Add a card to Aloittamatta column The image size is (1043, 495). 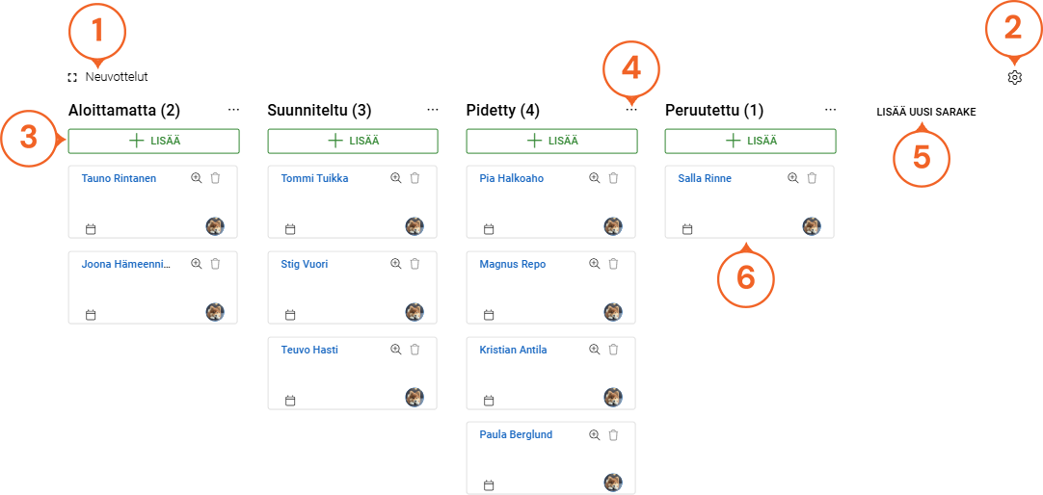coord(154,141)
